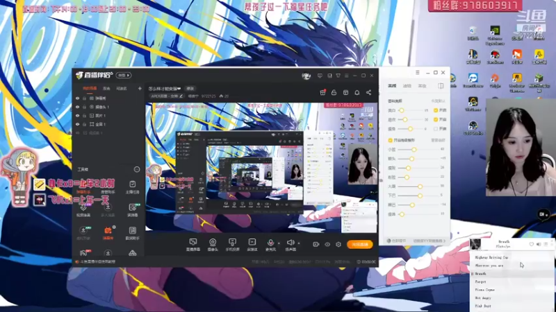Open the hamburger menu in streaming app title bar

tap(346, 76)
